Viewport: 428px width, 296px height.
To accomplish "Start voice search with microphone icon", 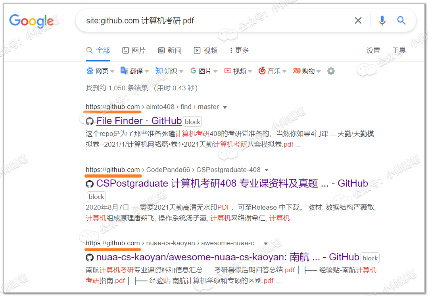I will point(382,21).
